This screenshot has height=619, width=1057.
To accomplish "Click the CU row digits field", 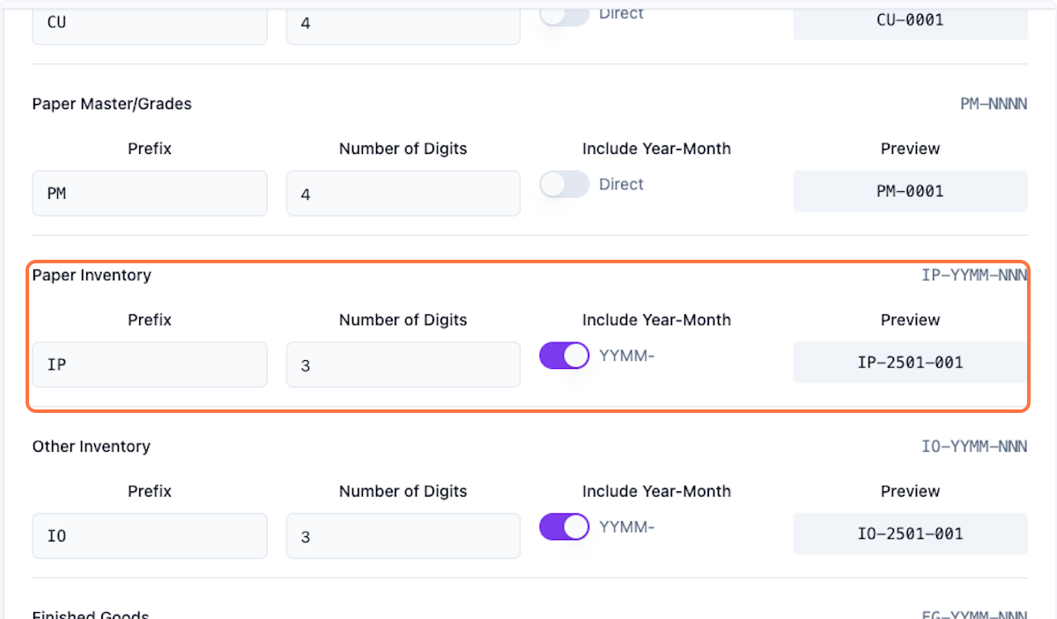I will [403, 23].
